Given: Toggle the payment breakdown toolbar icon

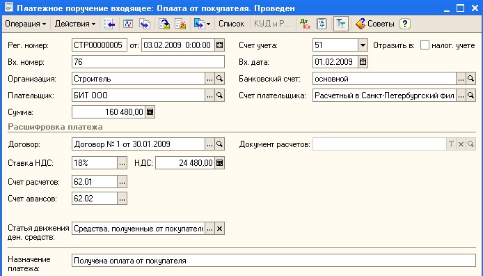Looking at the screenshot, I should [x=341, y=24].
